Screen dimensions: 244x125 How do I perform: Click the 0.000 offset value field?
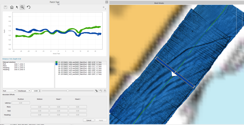[36, 91]
